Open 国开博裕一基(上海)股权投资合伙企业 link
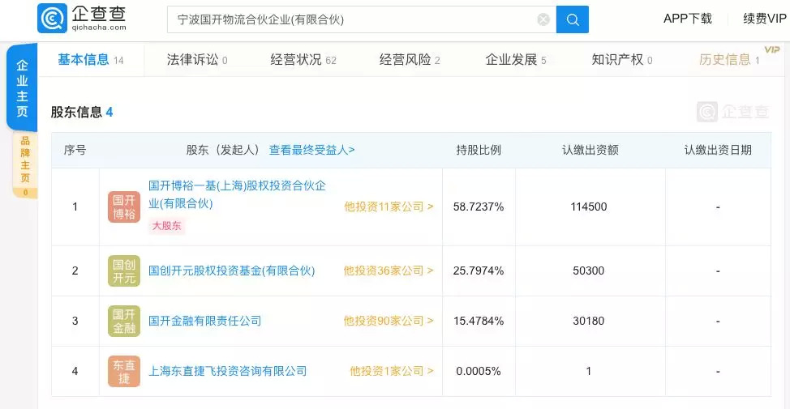The image size is (790, 409). click(237, 194)
